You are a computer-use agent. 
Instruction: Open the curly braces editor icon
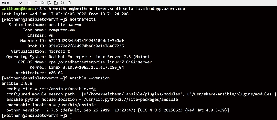point(63,3)
